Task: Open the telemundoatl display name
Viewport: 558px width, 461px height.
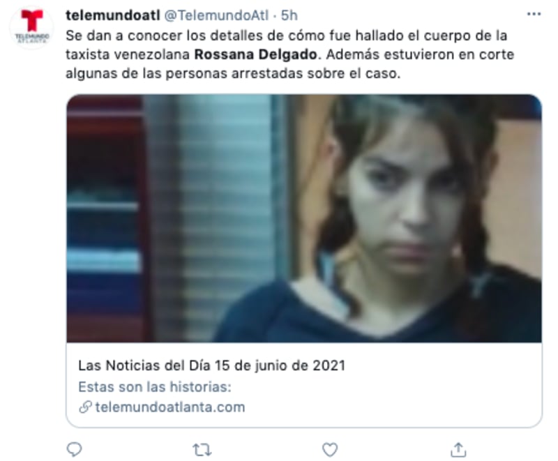Action: click(113, 15)
